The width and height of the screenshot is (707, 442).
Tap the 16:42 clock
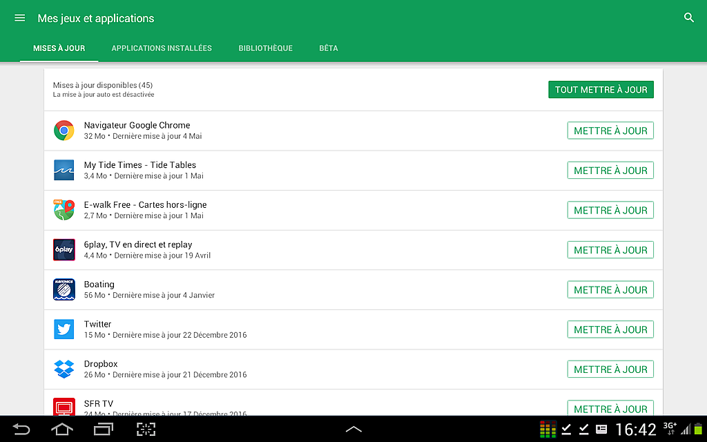636,429
